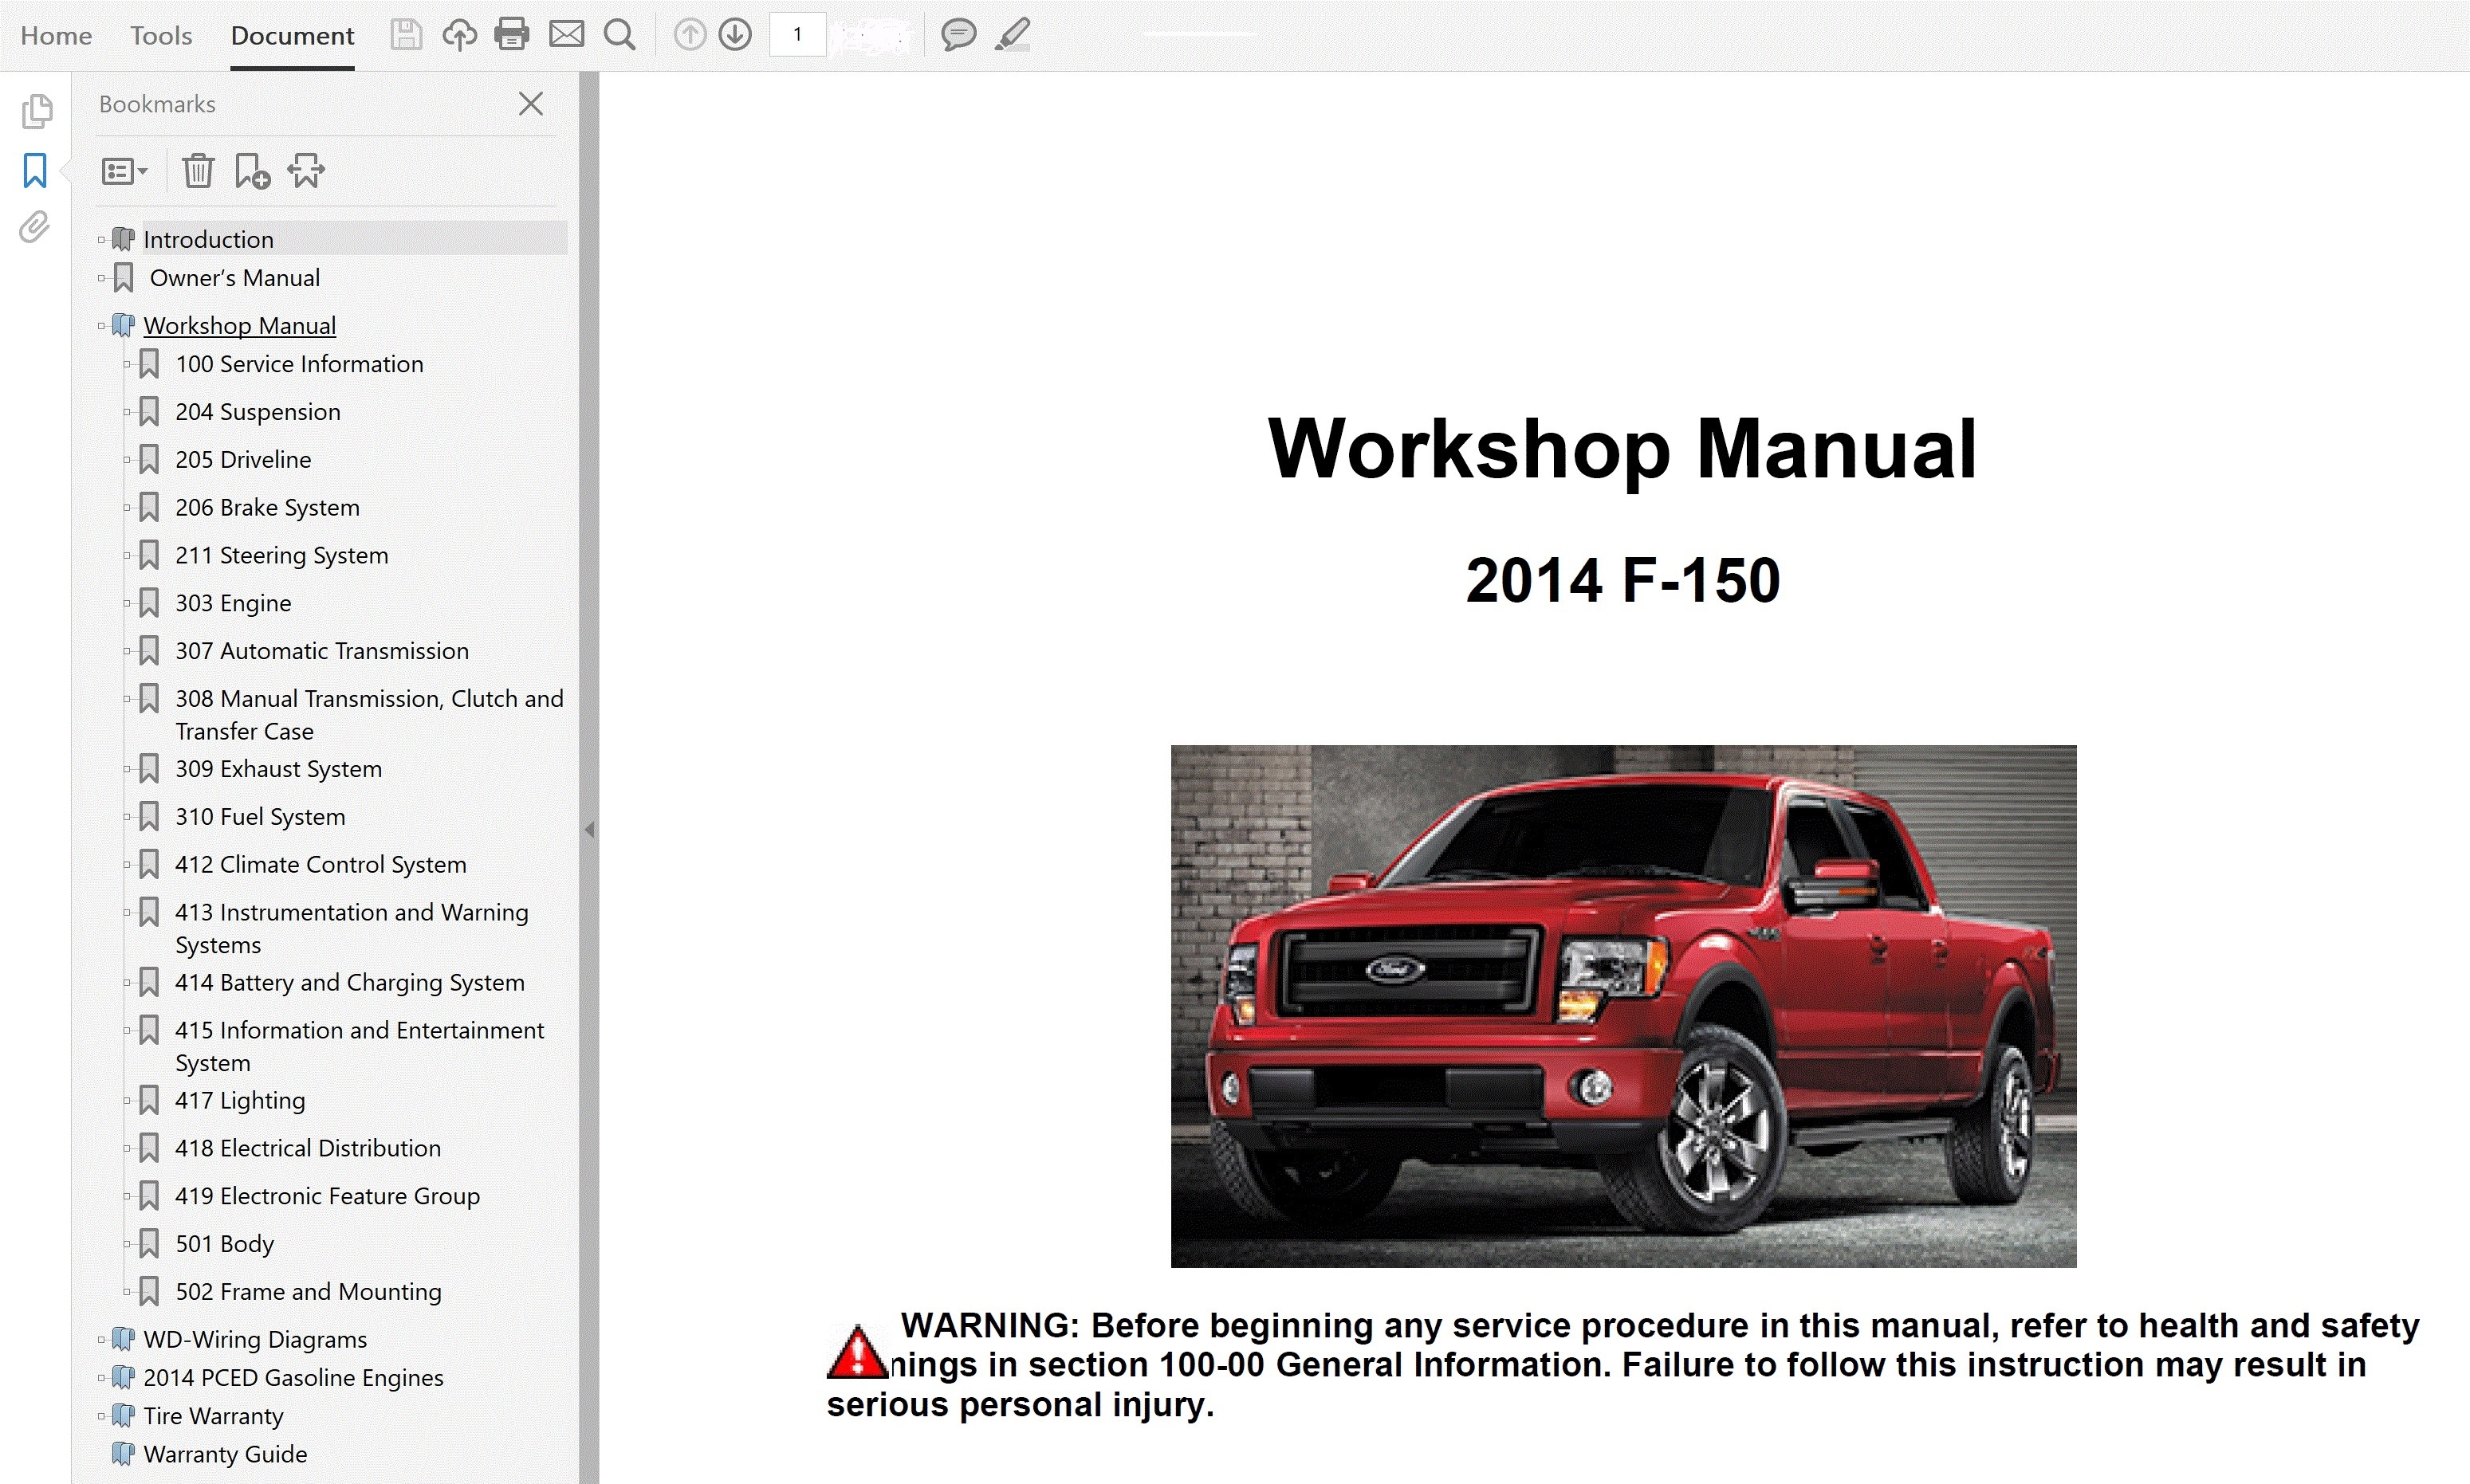Open the comment bubble tool
This screenshot has width=2470, height=1484.
[x=958, y=35]
